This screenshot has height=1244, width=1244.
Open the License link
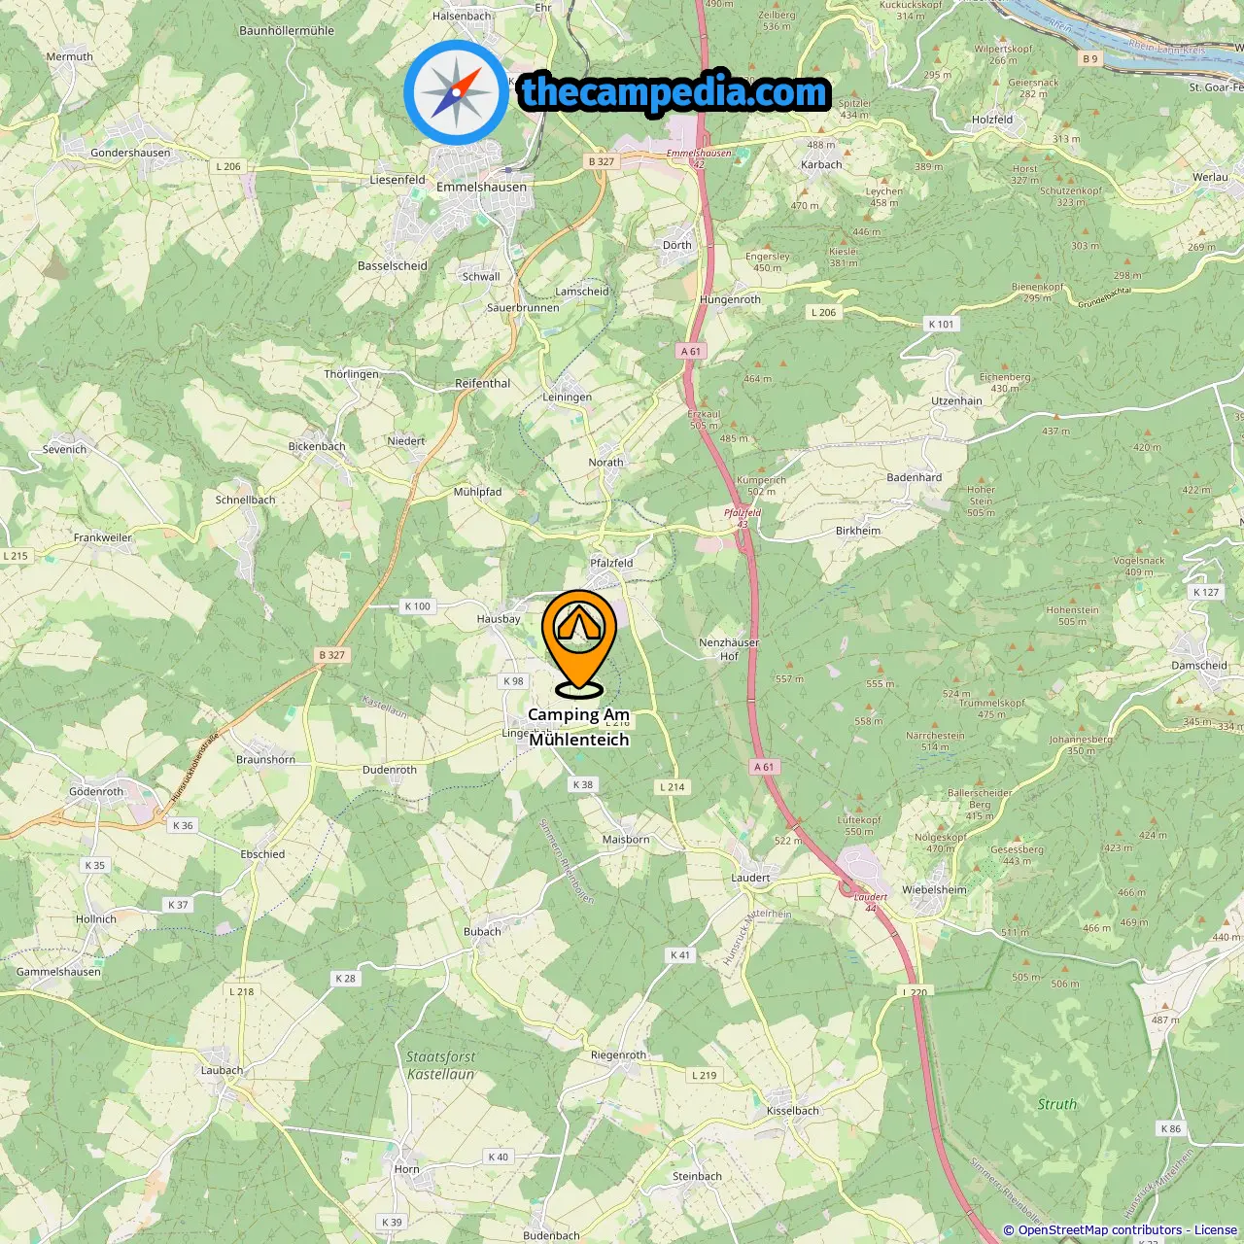[x=1216, y=1229]
